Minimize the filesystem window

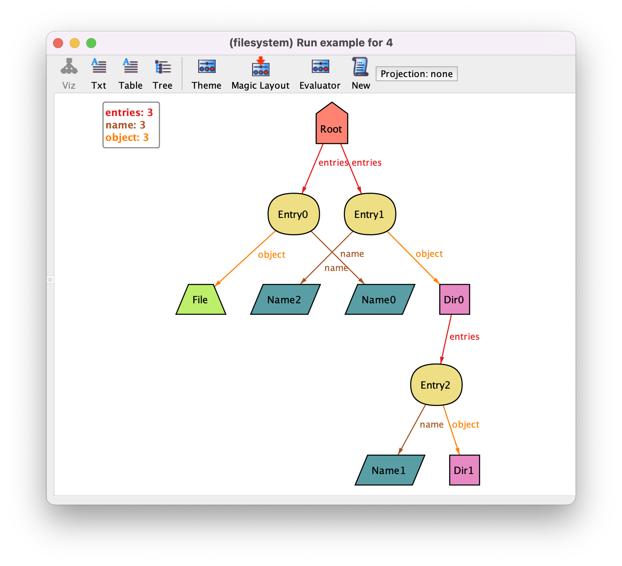tap(75, 43)
